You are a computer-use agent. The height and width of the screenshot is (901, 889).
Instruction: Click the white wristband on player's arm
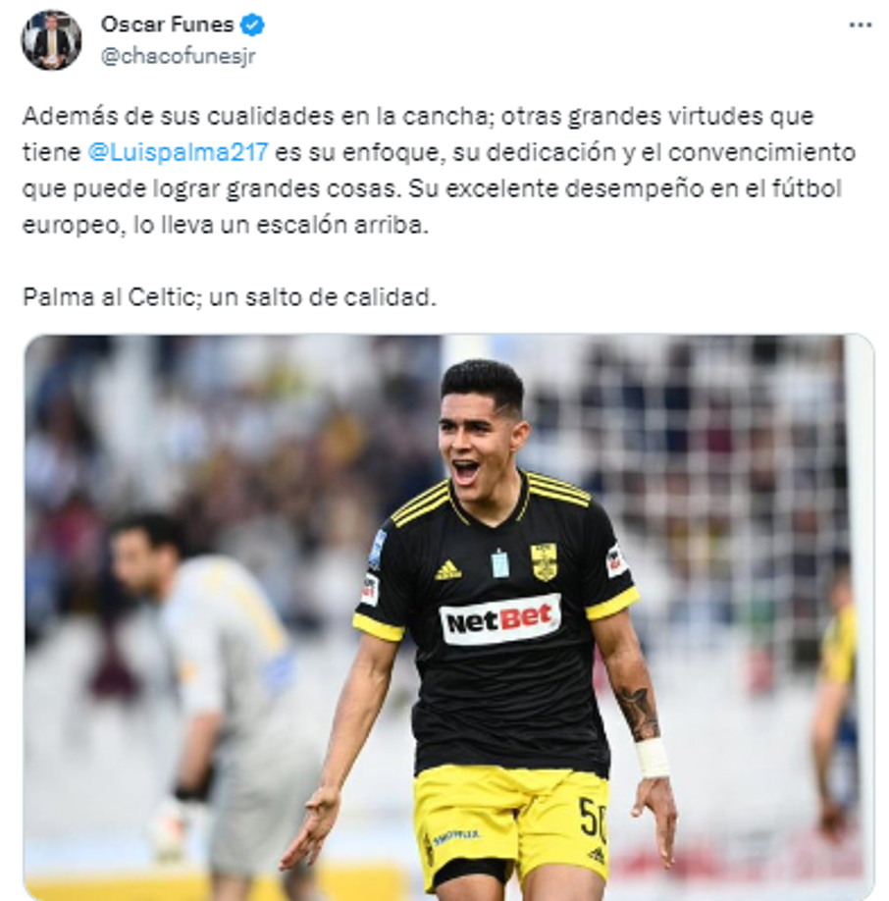click(653, 757)
